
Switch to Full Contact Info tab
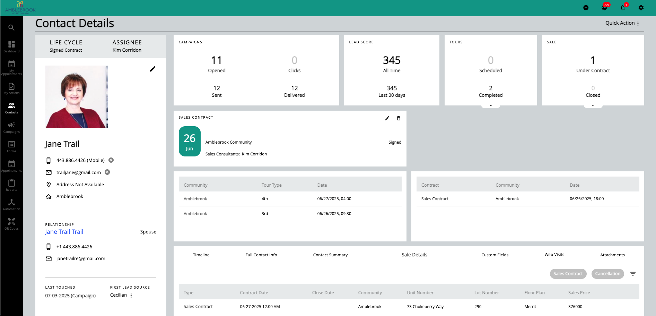pyautogui.click(x=261, y=255)
